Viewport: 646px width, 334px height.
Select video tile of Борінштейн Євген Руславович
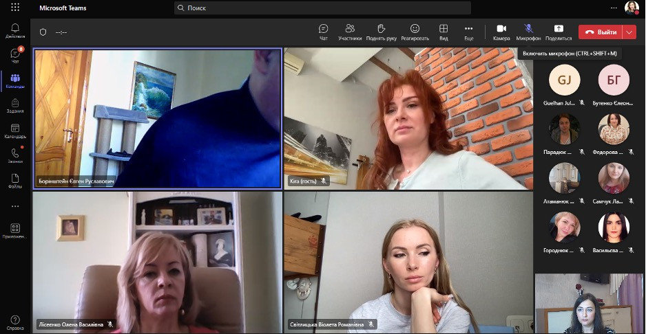pos(158,118)
